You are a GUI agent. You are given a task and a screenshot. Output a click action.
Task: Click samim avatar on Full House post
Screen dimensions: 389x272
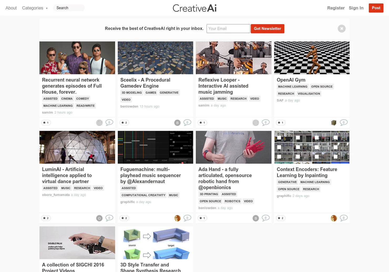coord(99,122)
